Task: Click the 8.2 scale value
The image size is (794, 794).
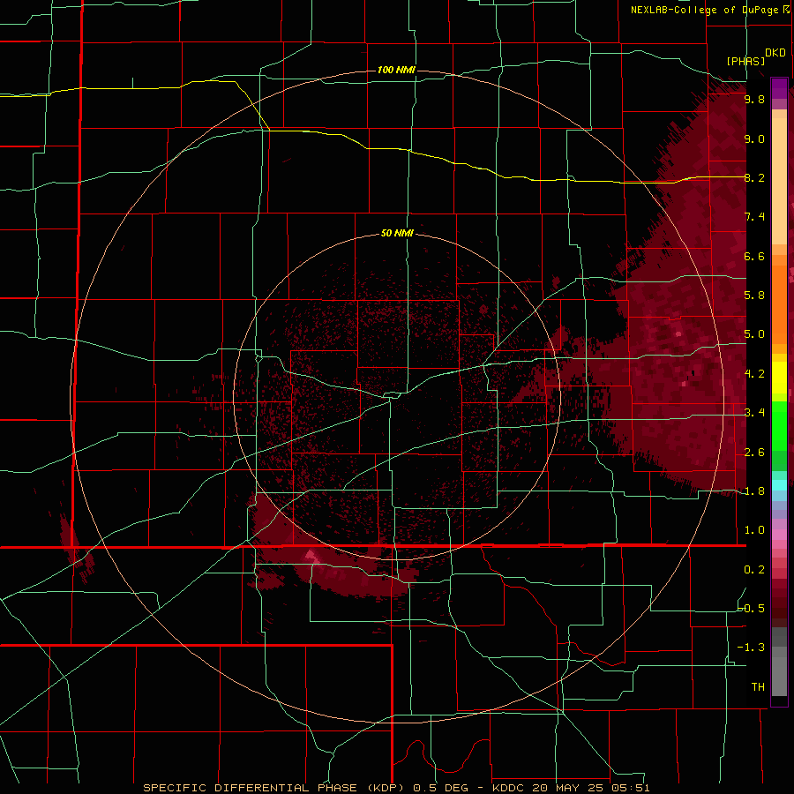Action: click(x=754, y=177)
